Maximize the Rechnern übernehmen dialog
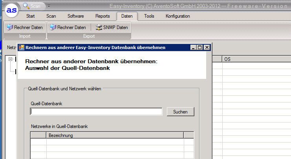 tap(199, 48)
